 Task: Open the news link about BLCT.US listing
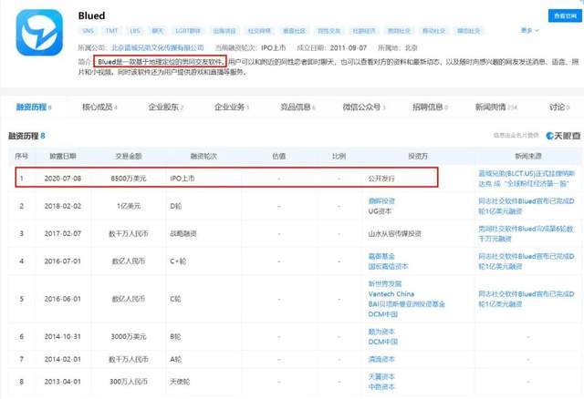(527, 179)
